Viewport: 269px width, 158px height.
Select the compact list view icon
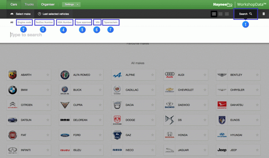[227, 14]
